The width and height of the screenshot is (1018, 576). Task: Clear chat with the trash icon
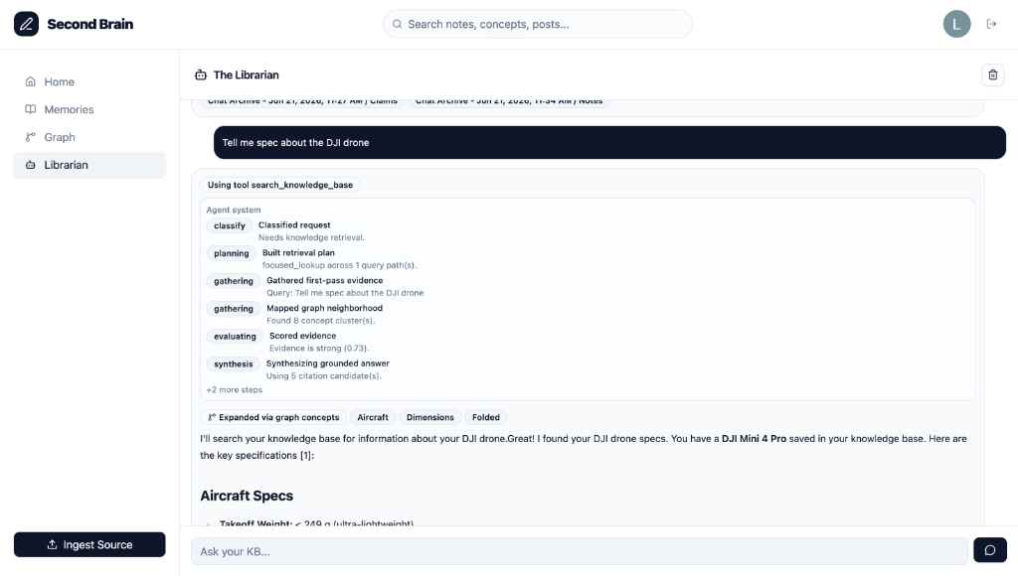pos(993,75)
